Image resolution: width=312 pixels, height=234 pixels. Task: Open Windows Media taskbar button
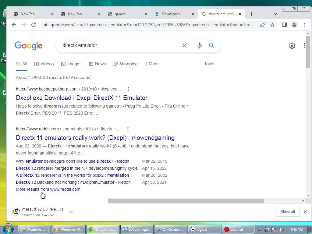(69, 229)
